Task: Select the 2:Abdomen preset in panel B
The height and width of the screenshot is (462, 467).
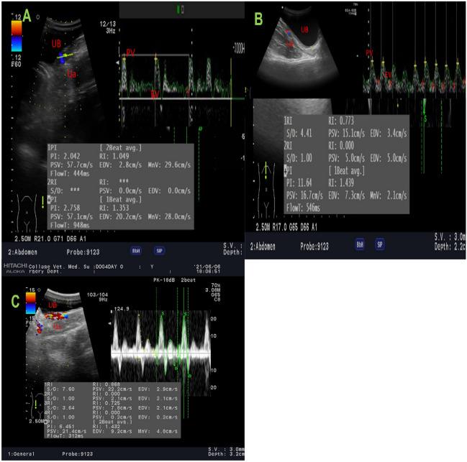Action: (x=263, y=246)
